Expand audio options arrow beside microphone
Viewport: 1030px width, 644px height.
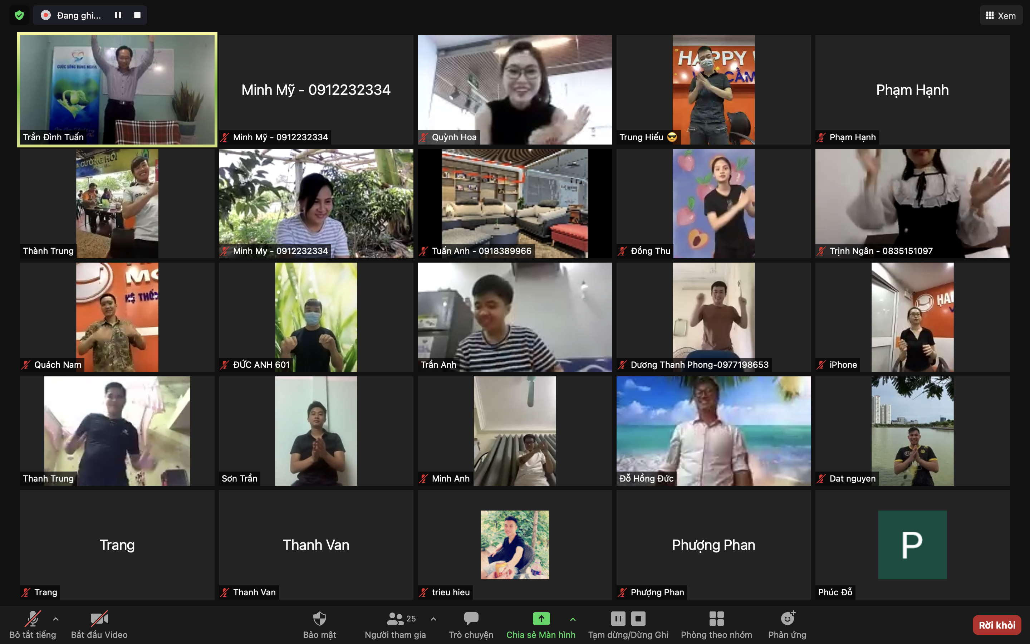tap(56, 619)
